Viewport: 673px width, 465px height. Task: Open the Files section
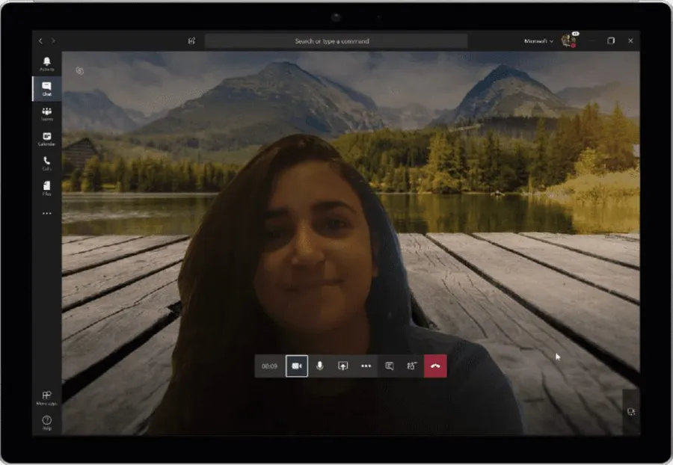[47, 188]
